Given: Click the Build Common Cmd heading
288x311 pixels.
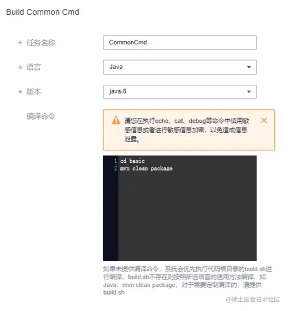Looking at the screenshot, I should [x=43, y=12].
